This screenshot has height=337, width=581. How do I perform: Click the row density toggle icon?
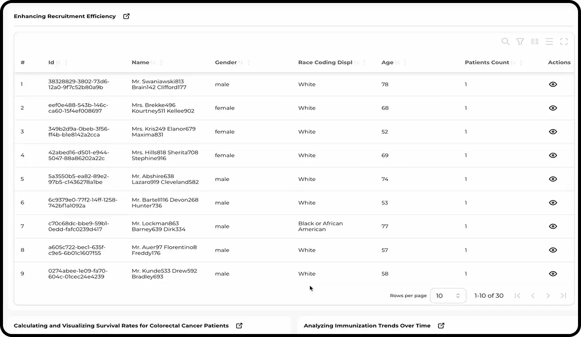pos(549,42)
